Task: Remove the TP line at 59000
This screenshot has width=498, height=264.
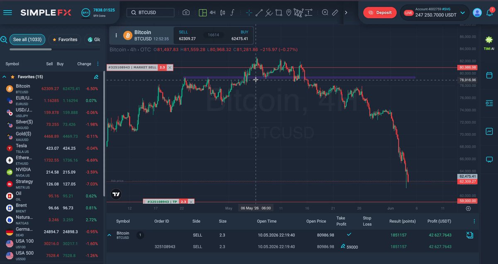Action: [191, 202]
